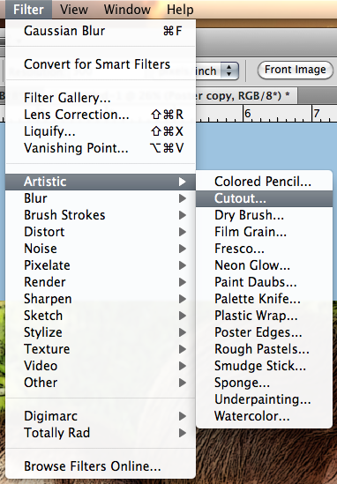Open Liquify filter dialog
Screen dimensions: 337x484
(101, 131)
